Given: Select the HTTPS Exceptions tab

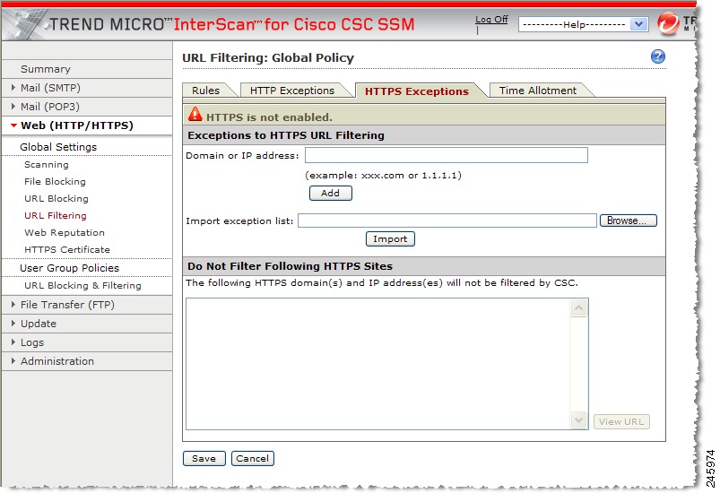Looking at the screenshot, I should click(416, 91).
